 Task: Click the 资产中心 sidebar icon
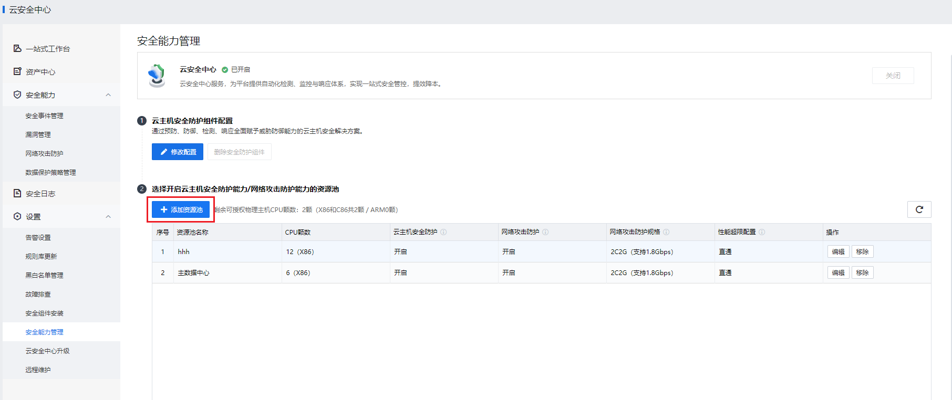(17, 71)
